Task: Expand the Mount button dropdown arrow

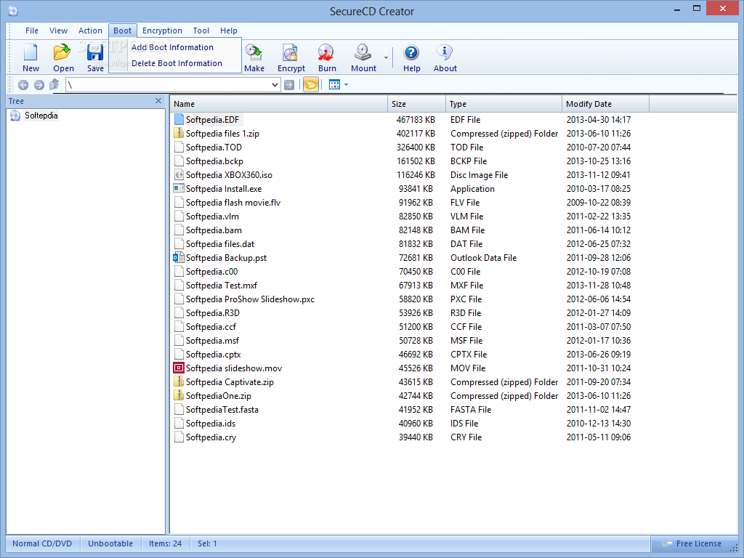Action: (x=386, y=58)
